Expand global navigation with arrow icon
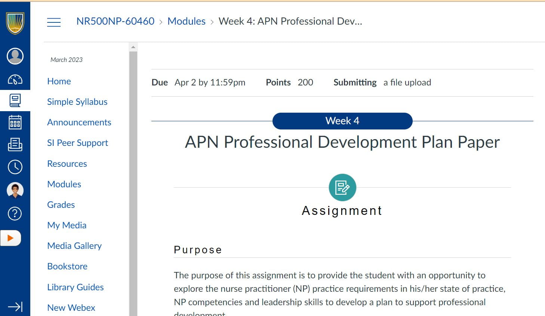545x316 pixels. (x=15, y=307)
